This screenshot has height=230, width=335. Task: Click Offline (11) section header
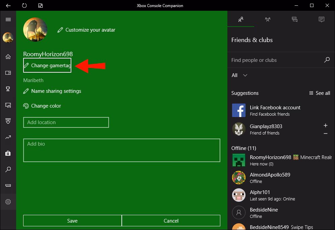click(x=244, y=148)
